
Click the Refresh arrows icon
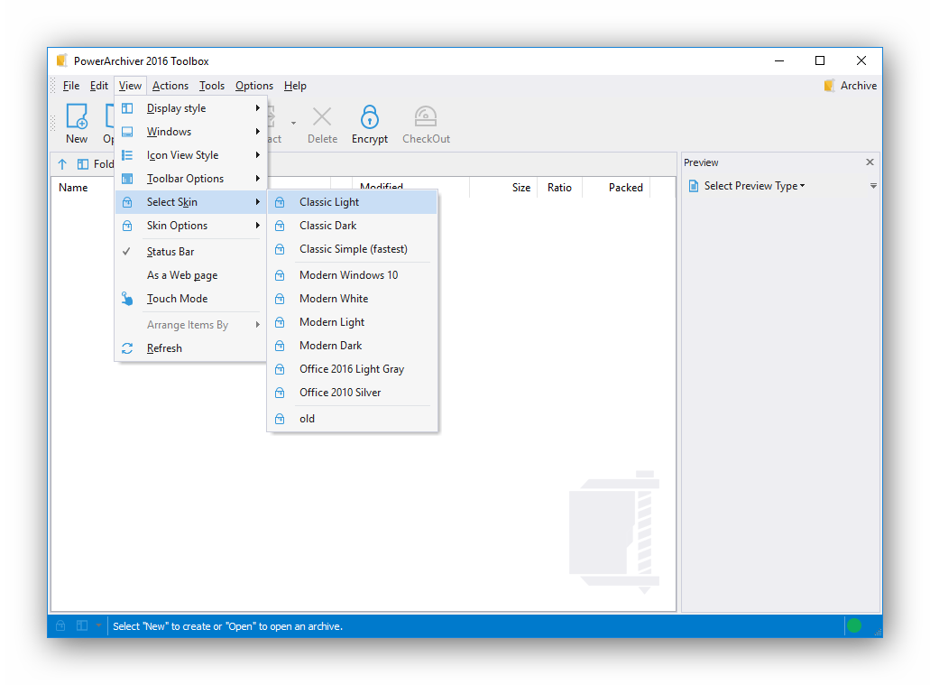click(127, 348)
